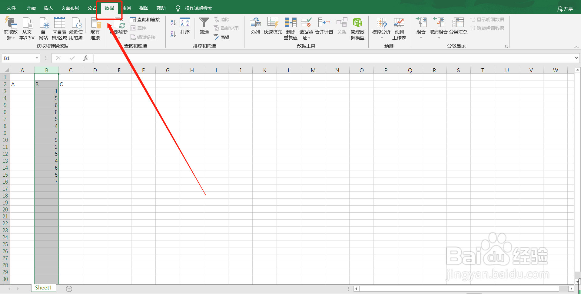Expand the 全部刷新 dropdown arrow
The width and height of the screenshot is (581, 294).
[119, 38]
